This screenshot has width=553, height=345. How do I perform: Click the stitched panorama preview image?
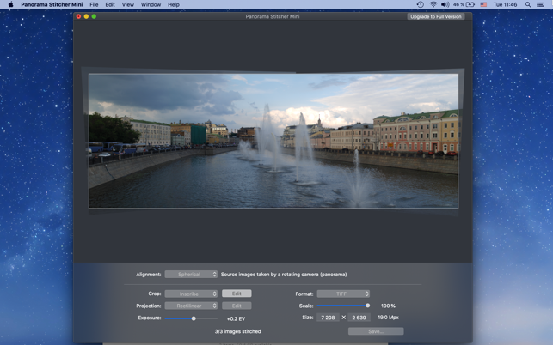pyautogui.click(x=273, y=141)
